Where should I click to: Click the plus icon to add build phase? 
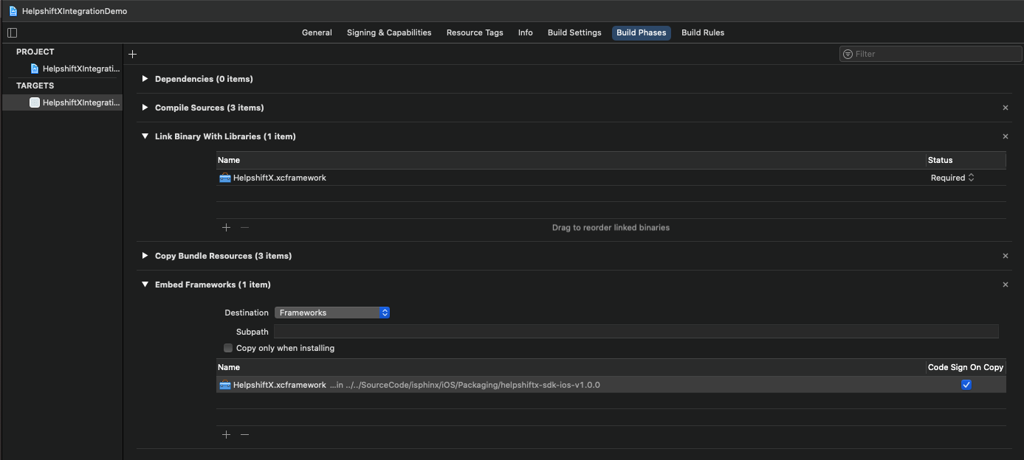pos(133,54)
